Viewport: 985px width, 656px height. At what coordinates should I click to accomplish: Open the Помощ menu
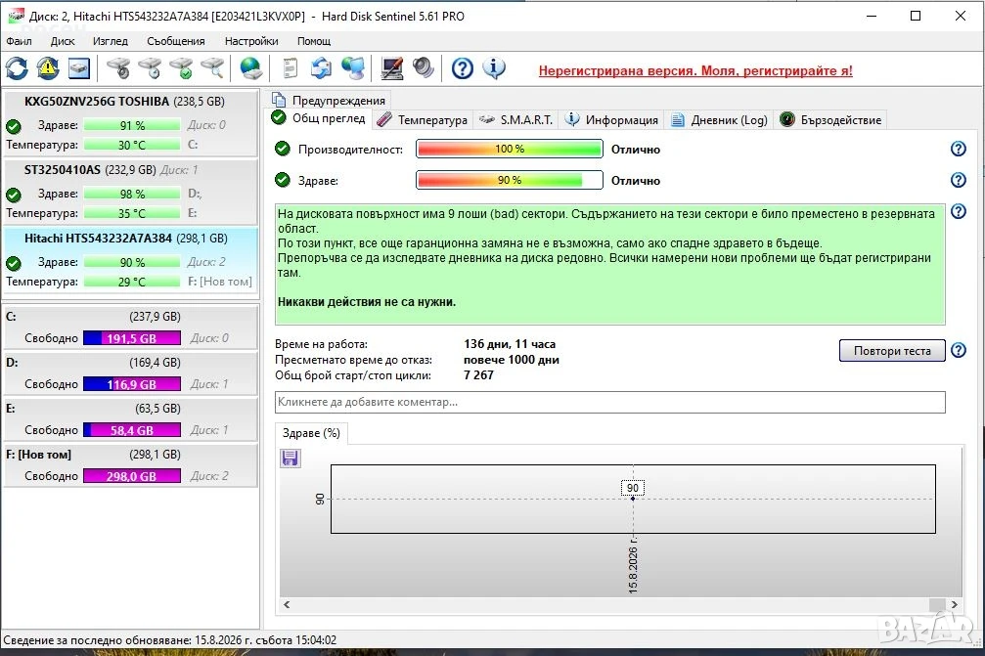(x=314, y=41)
